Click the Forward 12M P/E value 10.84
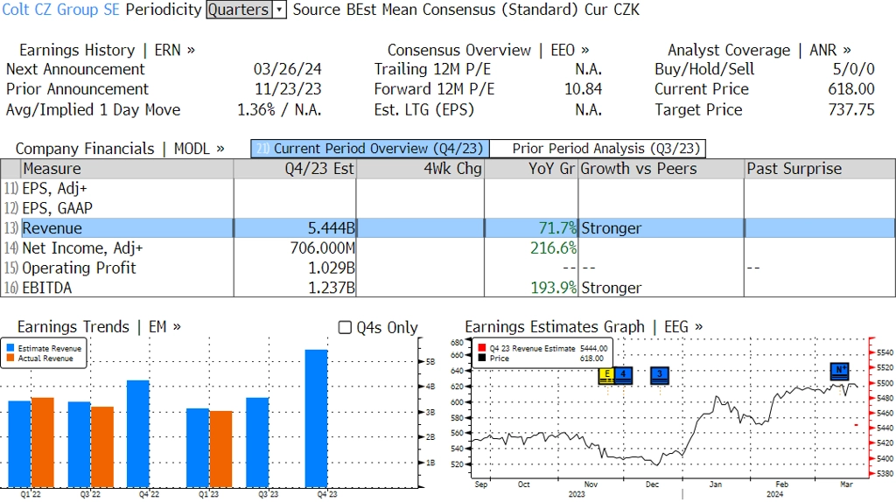The width and height of the screenshot is (896, 502). [584, 89]
